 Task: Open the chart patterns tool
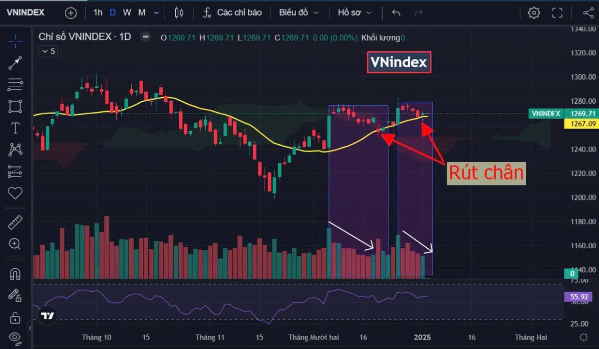click(x=15, y=149)
